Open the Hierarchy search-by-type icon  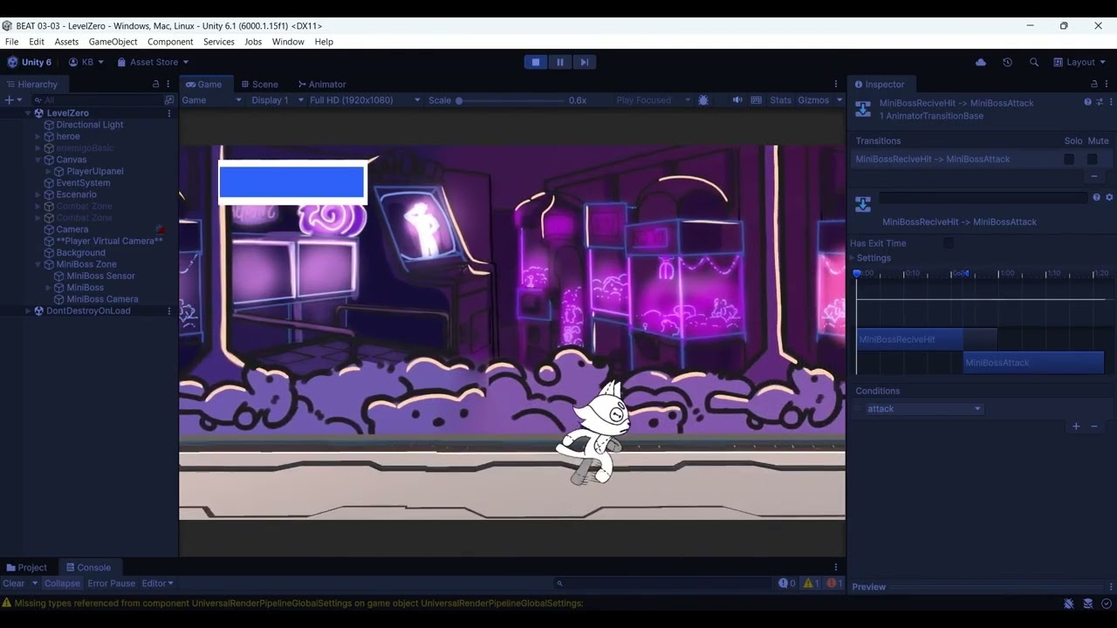tap(169, 100)
